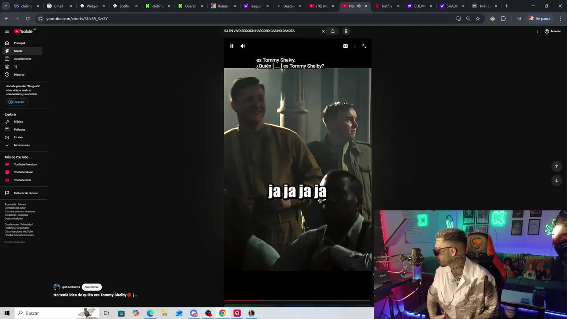Go back in Chrome navigation
Viewport: 567px width, 319px height.
click(7, 19)
